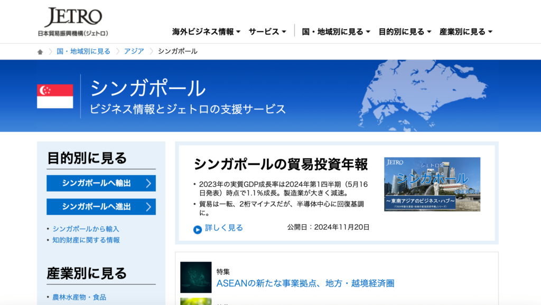Click the 目的別に見る sidebar heading

[x=87, y=158]
